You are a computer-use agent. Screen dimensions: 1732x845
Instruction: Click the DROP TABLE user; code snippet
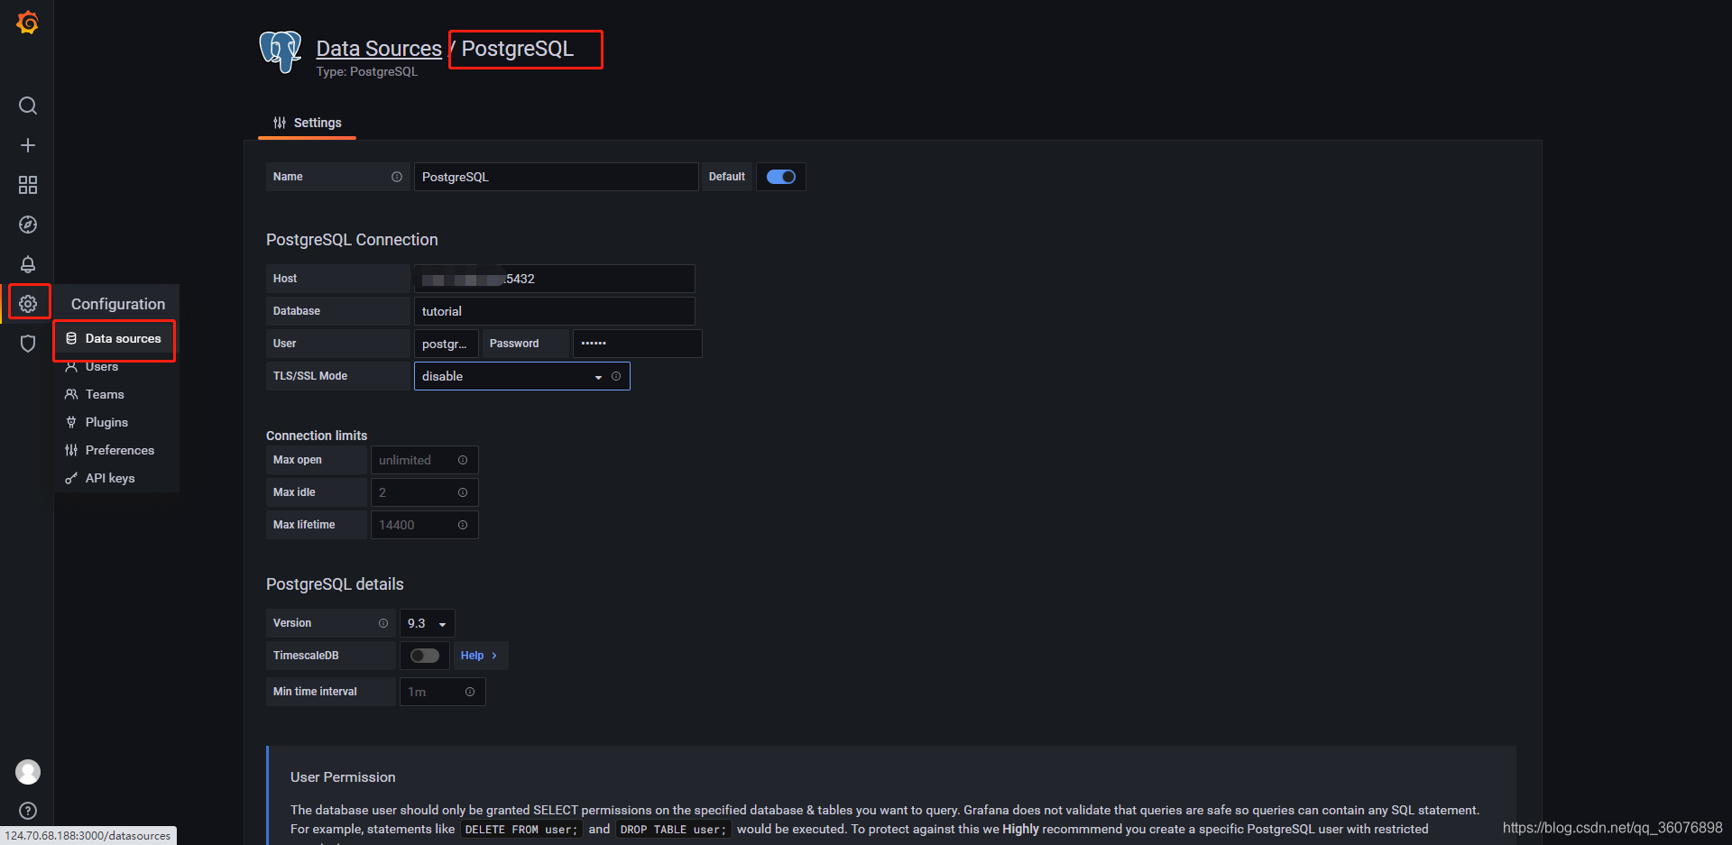[673, 830]
